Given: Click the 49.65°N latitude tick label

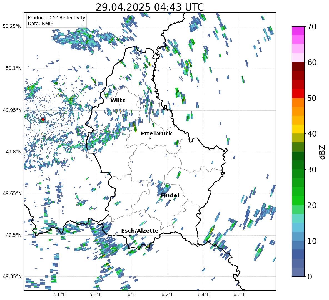Looking at the screenshot, I should click(12, 193).
